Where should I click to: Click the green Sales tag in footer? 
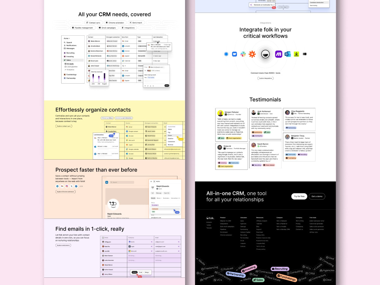pyautogui.click(x=258, y=280)
